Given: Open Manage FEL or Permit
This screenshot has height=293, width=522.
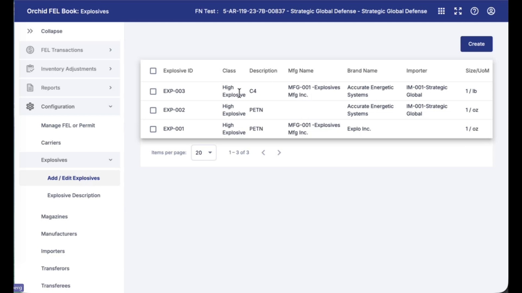Looking at the screenshot, I should pos(68,125).
